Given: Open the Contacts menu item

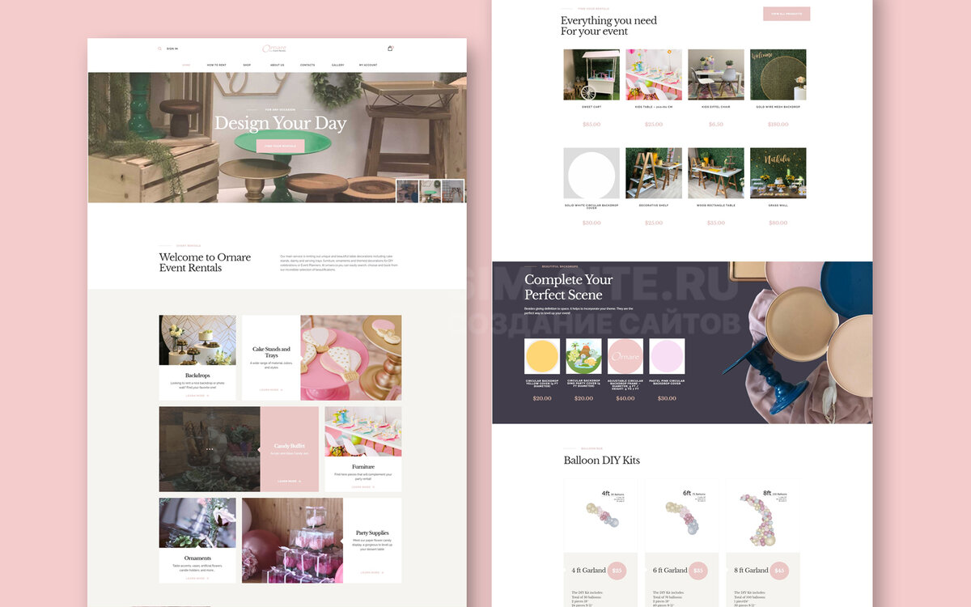Looking at the screenshot, I should click(x=307, y=65).
